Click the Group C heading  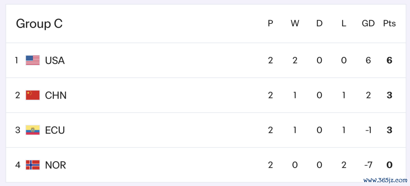[x=39, y=24]
